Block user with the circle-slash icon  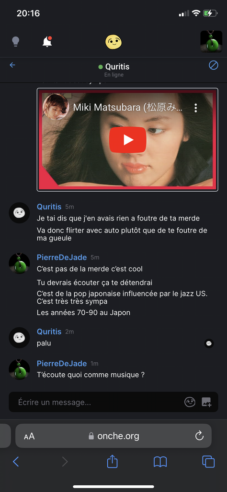coord(213,65)
